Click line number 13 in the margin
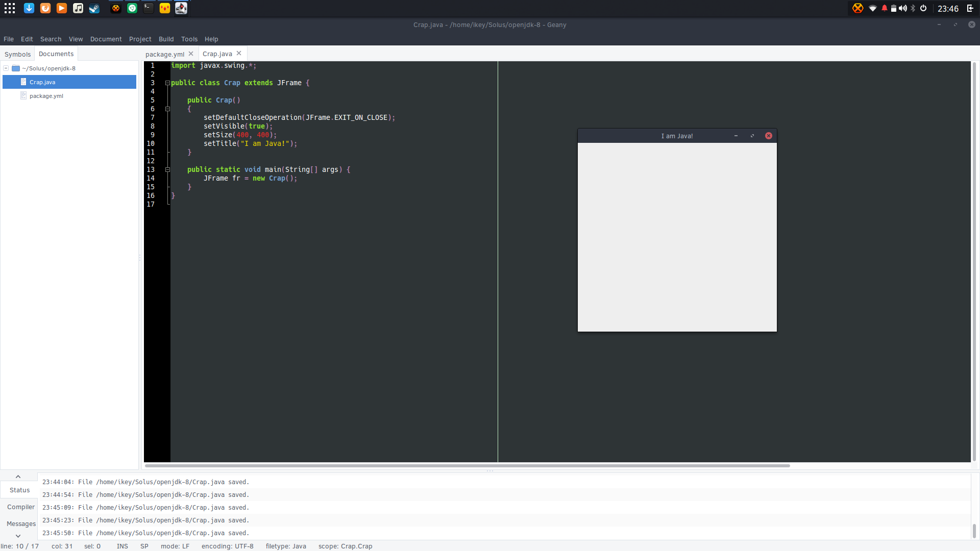 point(151,170)
